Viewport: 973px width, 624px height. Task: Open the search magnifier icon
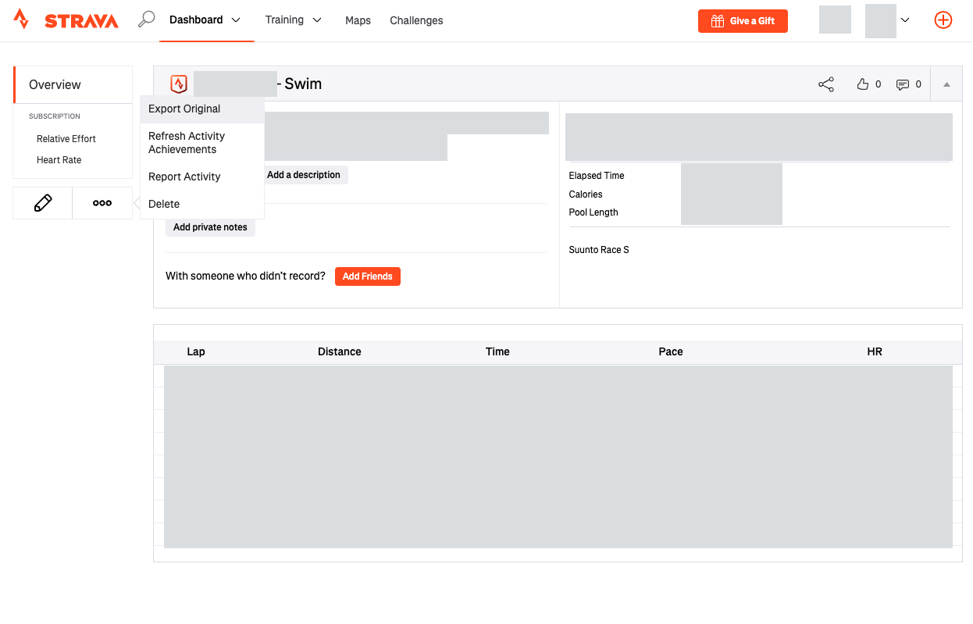(x=146, y=20)
